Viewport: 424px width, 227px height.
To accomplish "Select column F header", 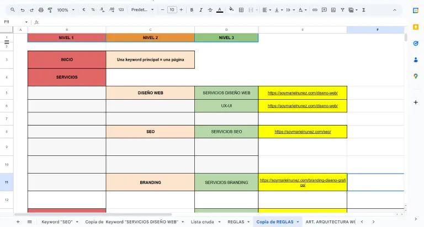I will click(375, 30).
